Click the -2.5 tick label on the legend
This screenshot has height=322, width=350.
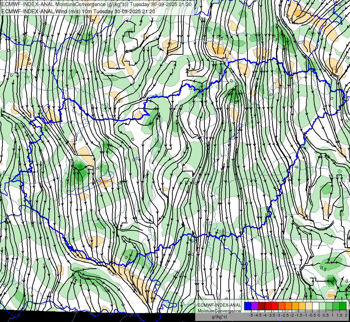click(x=285, y=315)
